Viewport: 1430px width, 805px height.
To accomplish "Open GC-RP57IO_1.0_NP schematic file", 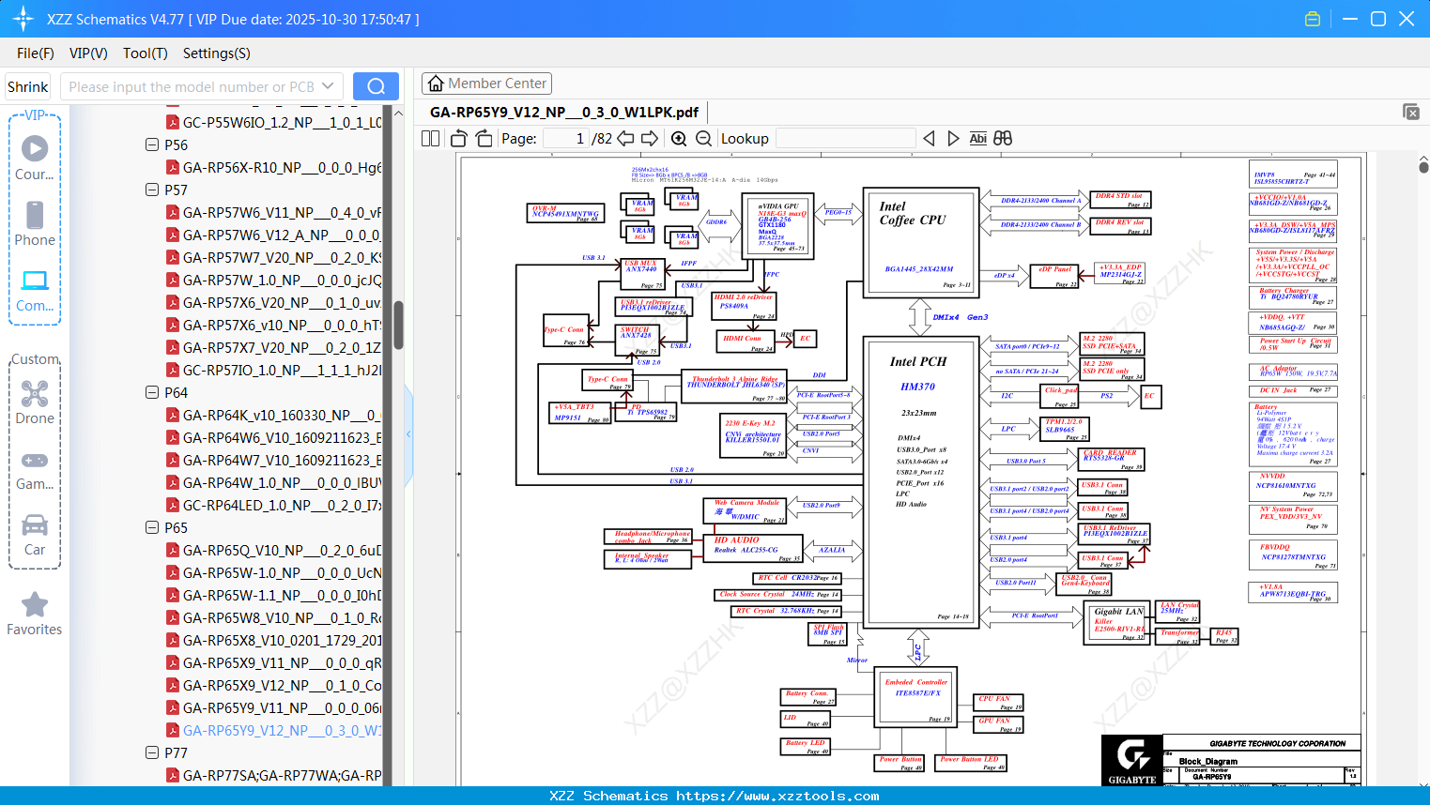I will [x=282, y=370].
